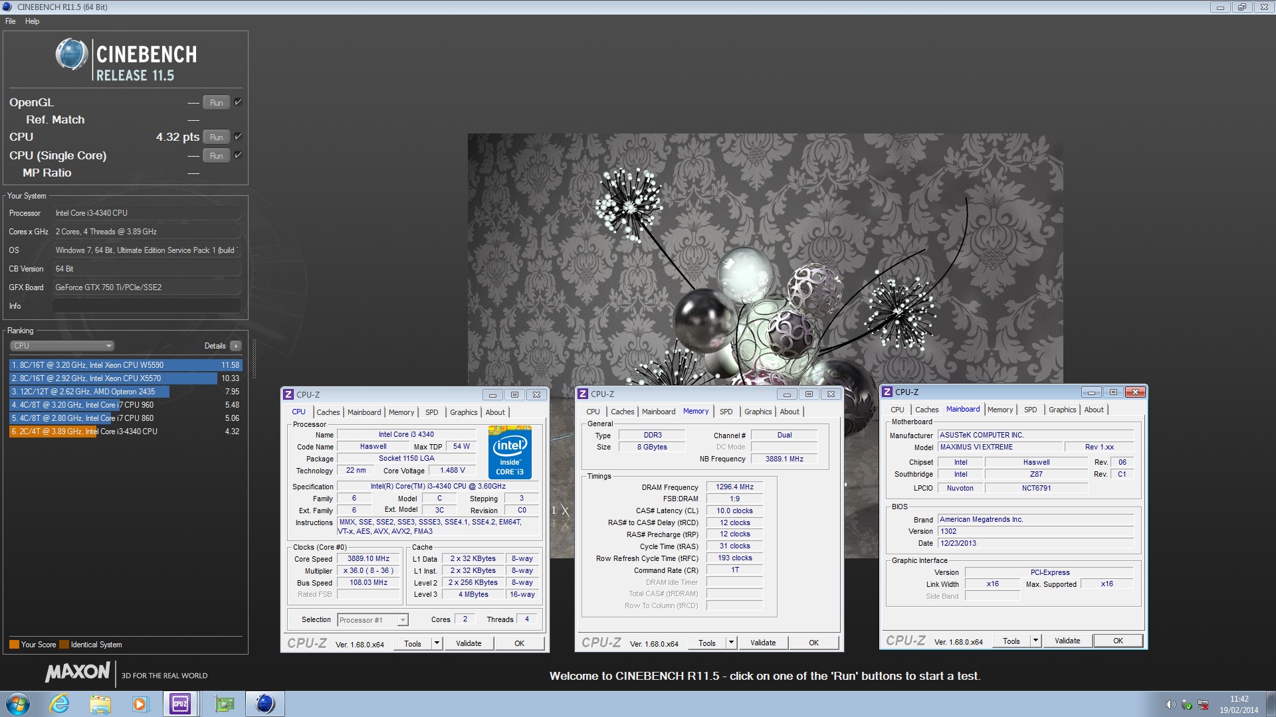Open the green motherboard taskbar app
The width and height of the screenshot is (1276, 717).
click(x=225, y=704)
